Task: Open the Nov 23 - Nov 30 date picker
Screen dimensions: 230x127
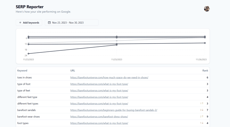Action: click(x=72, y=23)
